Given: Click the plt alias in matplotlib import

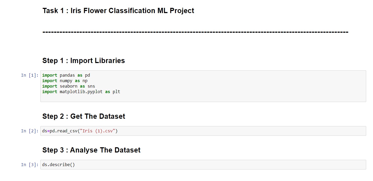Looking at the screenshot, I should [x=117, y=92].
